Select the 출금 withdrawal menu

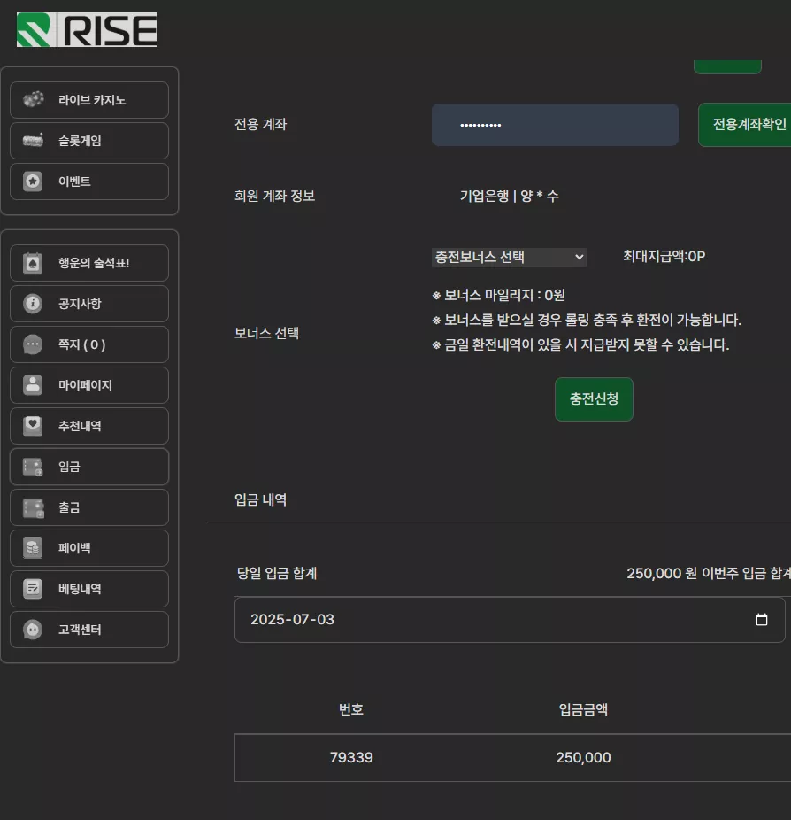[89, 507]
